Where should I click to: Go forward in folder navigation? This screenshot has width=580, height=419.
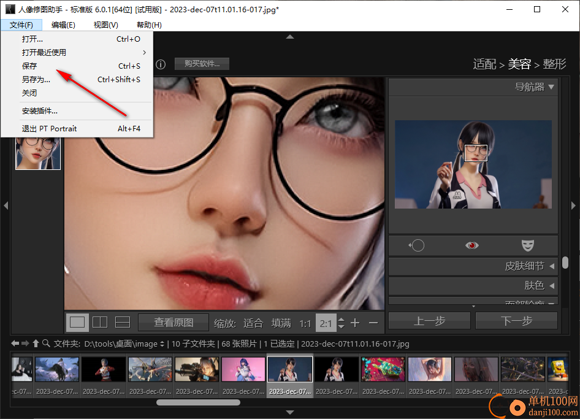(25, 344)
